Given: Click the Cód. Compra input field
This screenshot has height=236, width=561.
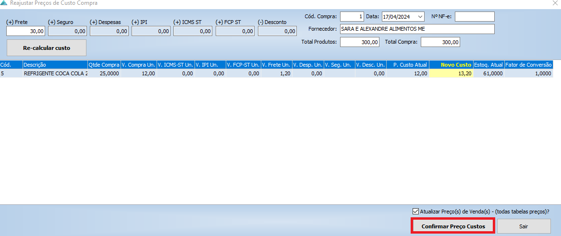Looking at the screenshot, I should (352, 16).
